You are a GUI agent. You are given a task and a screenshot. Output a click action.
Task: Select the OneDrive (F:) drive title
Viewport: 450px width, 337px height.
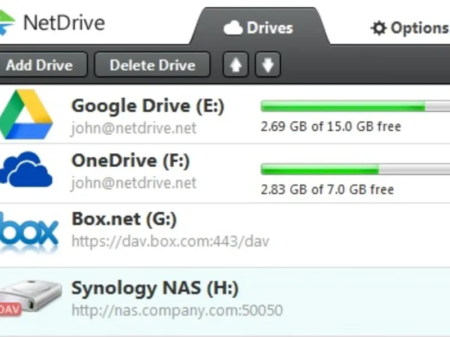coord(130,161)
